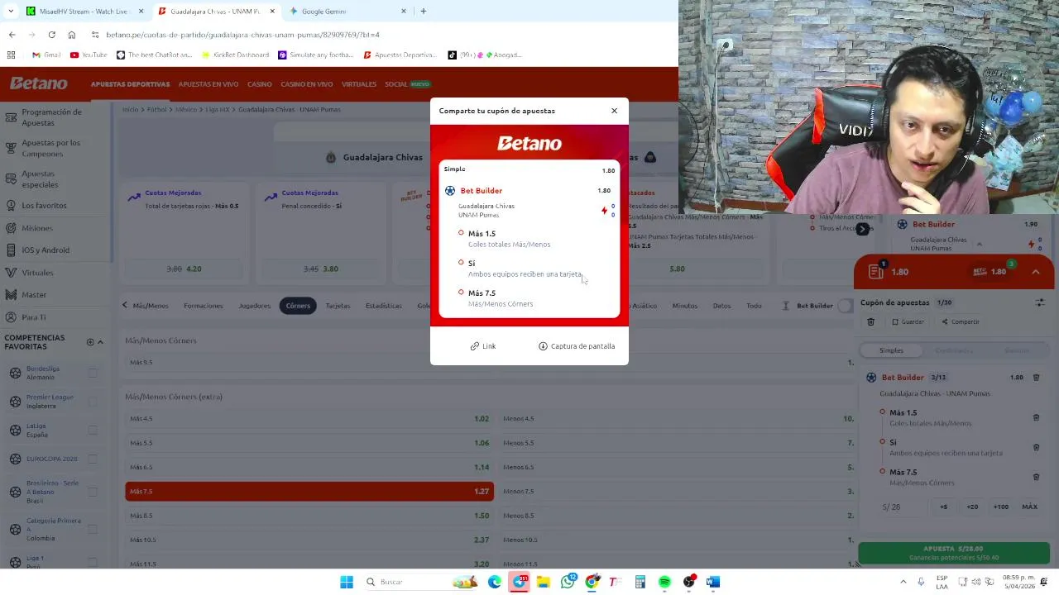Remove Más 1.5 Goles totales selection
Screen dimensions: 1059x595
1036,418
